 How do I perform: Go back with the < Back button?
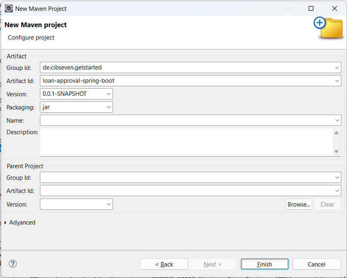[164, 264]
